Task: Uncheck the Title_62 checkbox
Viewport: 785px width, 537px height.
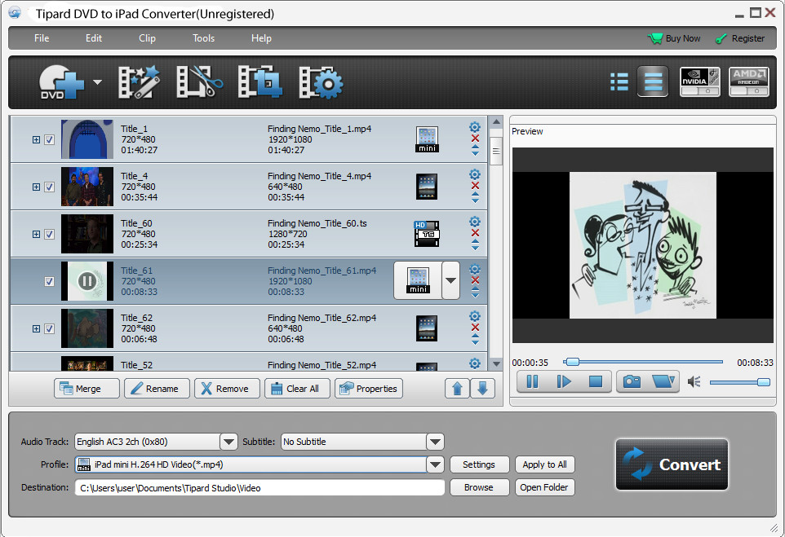Action: pos(49,328)
